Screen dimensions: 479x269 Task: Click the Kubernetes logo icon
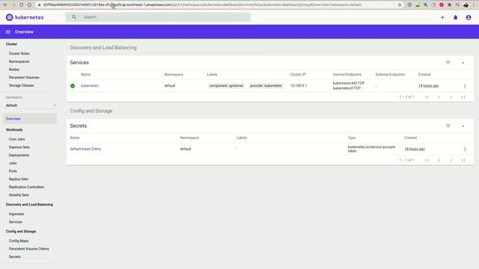click(x=10, y=17)
